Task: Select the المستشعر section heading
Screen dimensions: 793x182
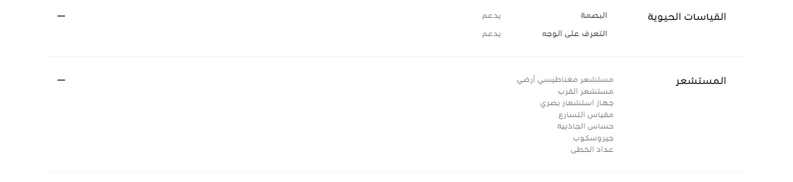Action: coord(701,81)
